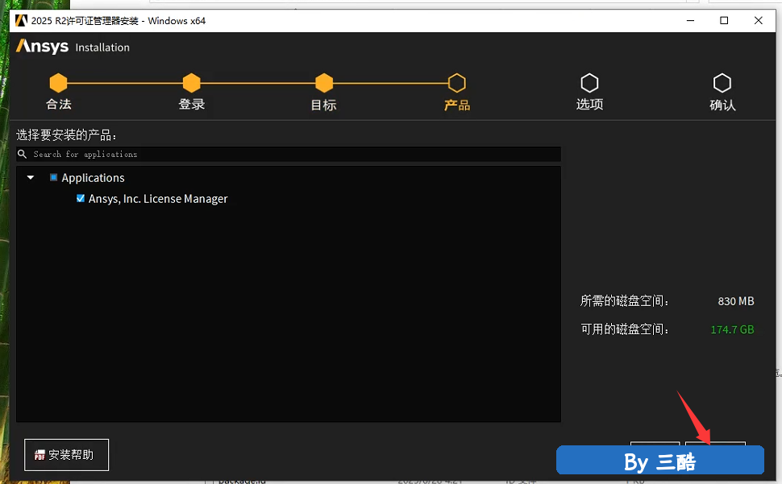This screenshot has height=484, width=782.
Task: Open the 确认 step hexagon
Action: [x=722, y=83]
